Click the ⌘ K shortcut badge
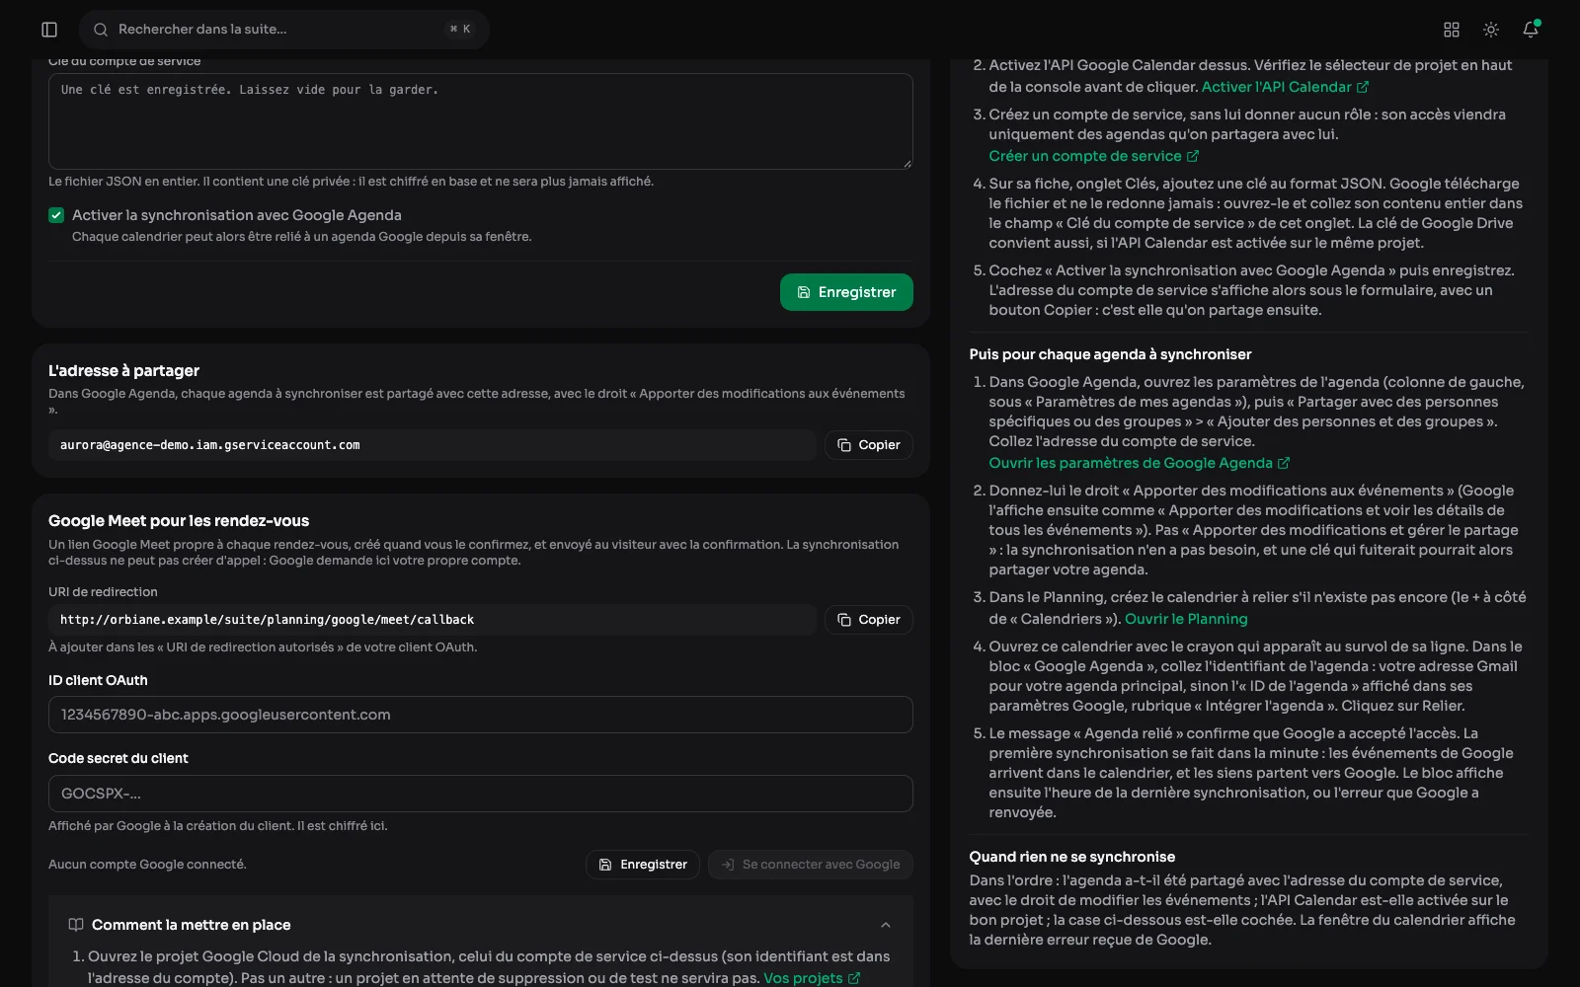The width and height of the screenshot is (1580, 987). tap(460, 30)
